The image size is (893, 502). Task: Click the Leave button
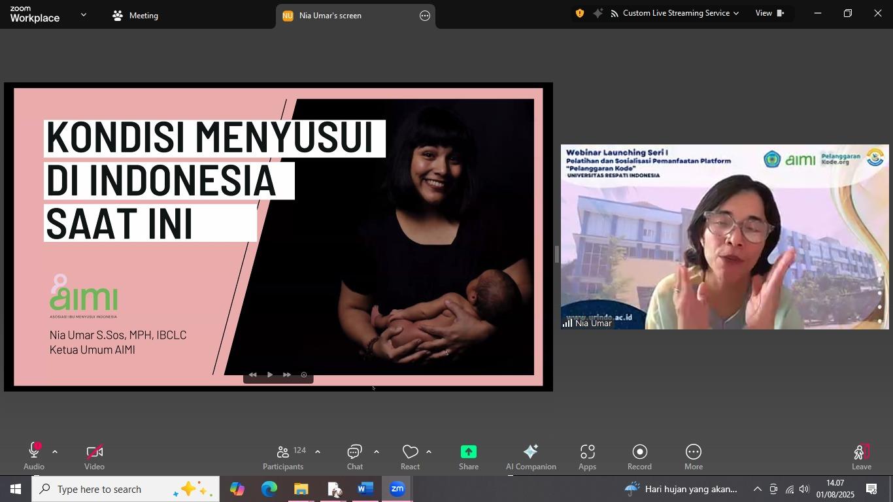click(x=861, y=456)
